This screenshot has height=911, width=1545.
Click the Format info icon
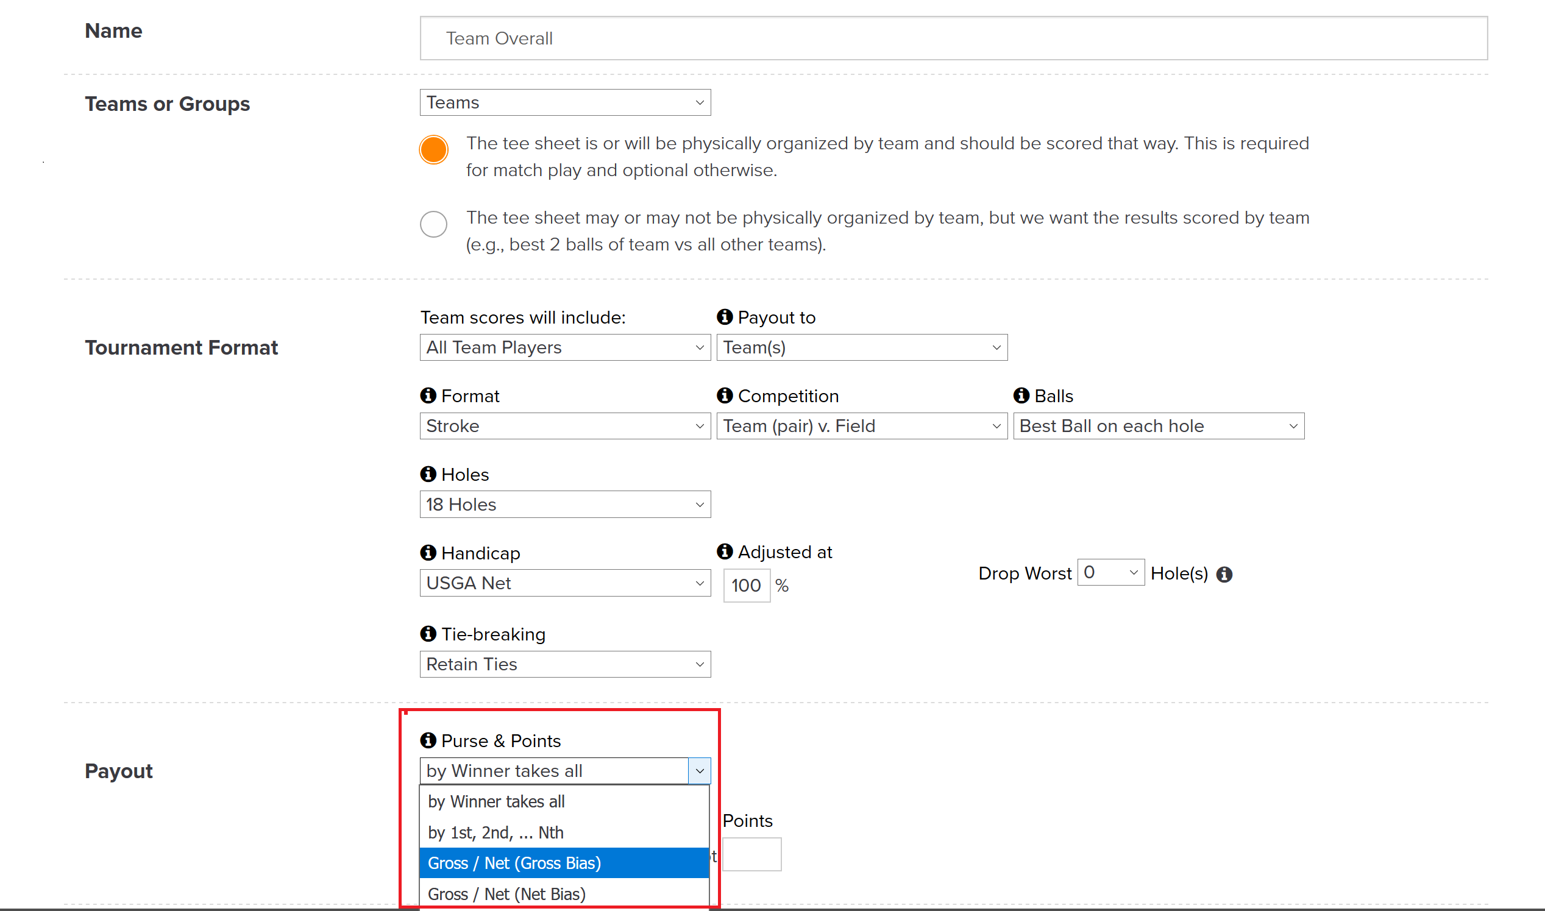point(428,395)
